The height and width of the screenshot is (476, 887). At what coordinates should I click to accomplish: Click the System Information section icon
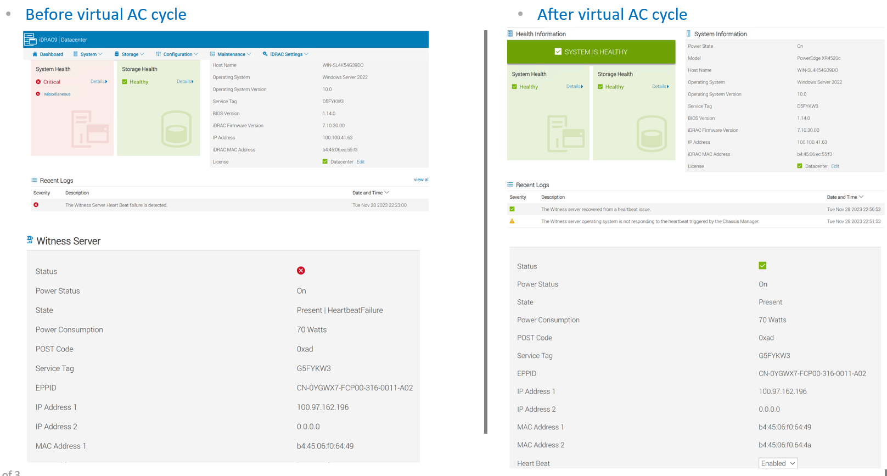[688, 33]
